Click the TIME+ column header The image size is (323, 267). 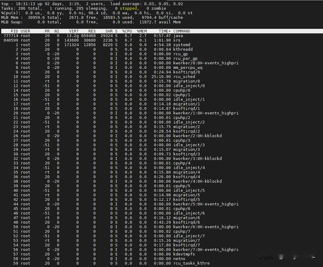point(165,31)
